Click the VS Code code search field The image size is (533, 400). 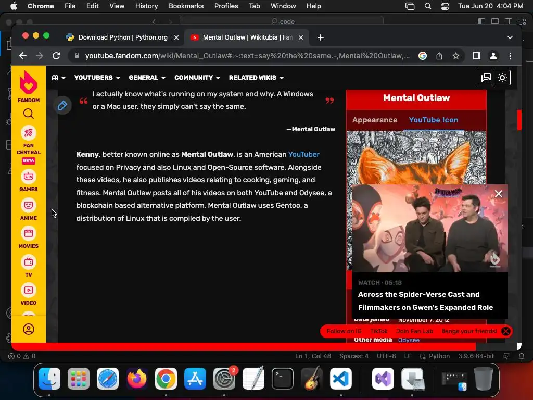(x=282, y=21)
